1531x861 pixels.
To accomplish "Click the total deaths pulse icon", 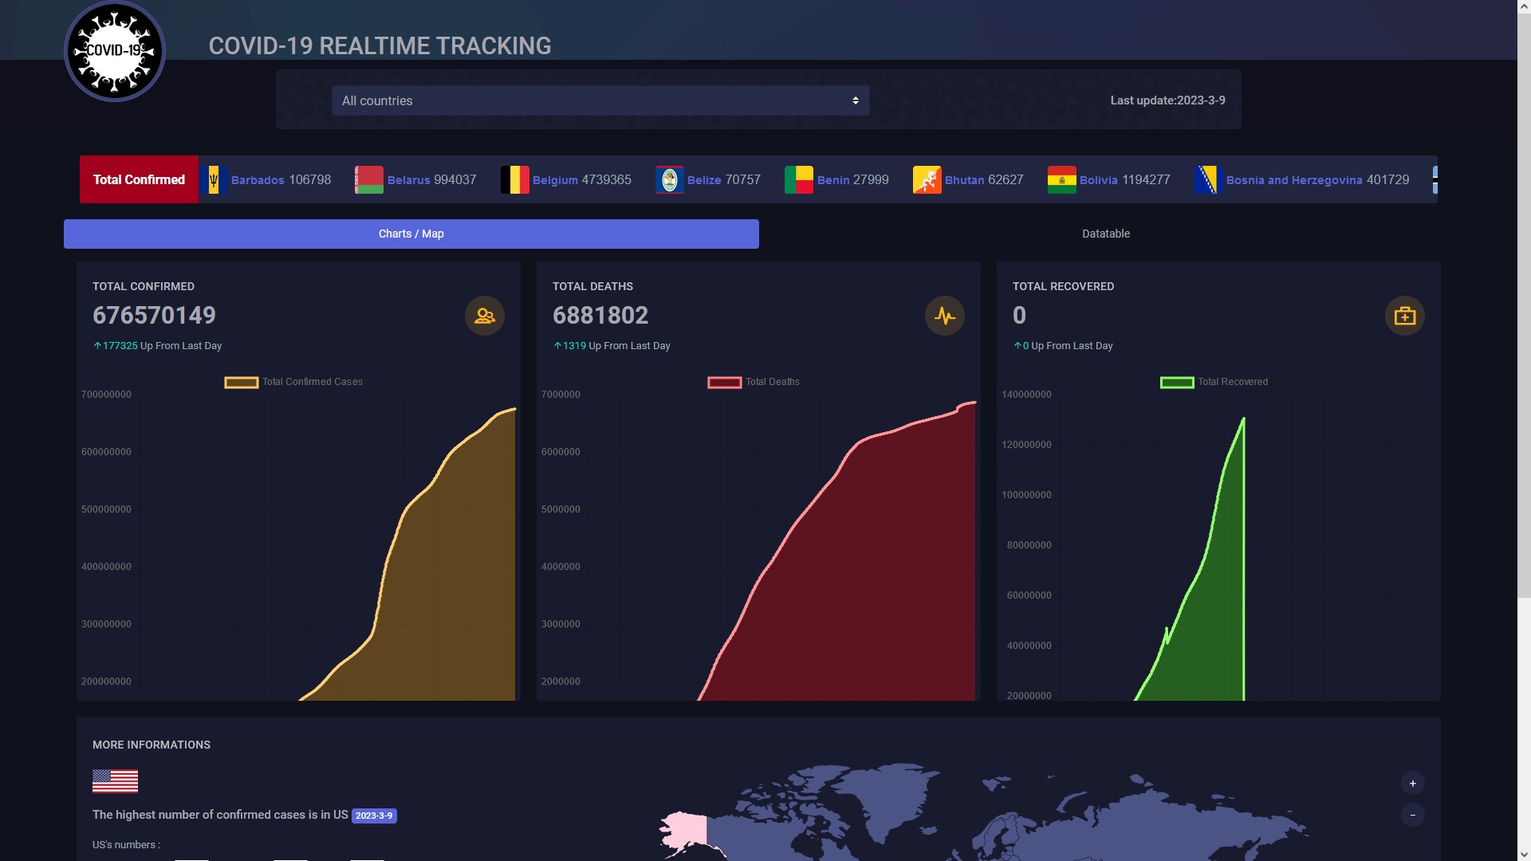I will coord(945,316).
